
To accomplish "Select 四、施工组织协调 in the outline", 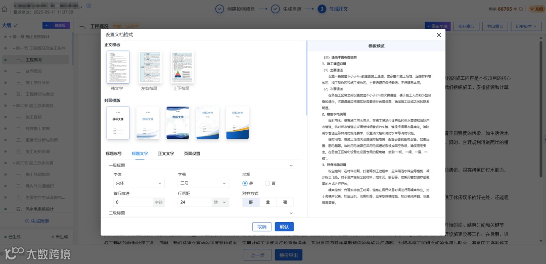I will click(33, 151).
